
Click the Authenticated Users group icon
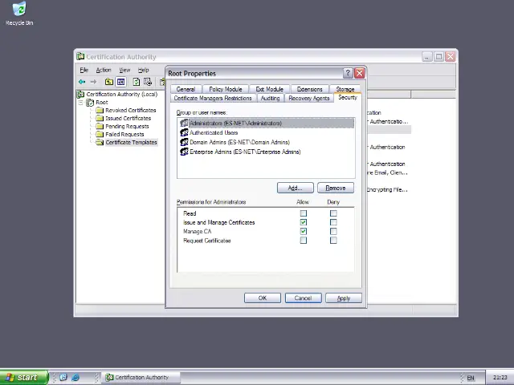(184, 132)
